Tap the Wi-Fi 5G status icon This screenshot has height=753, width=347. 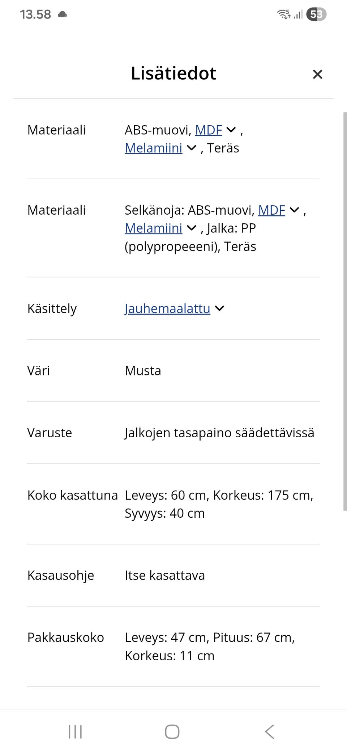pyautogui.click(x=283, y=14)
